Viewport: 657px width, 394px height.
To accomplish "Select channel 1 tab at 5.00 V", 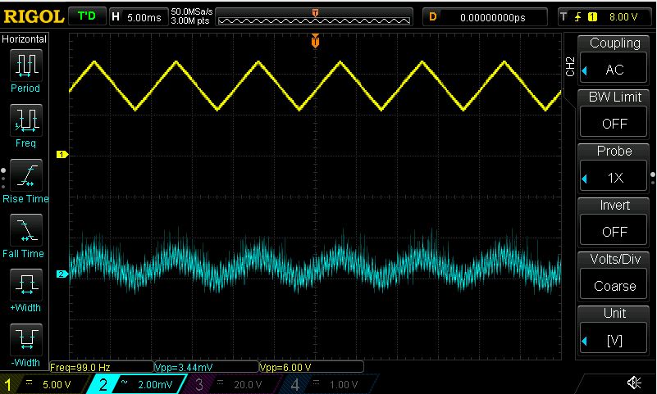I will (x=44, y=384).
